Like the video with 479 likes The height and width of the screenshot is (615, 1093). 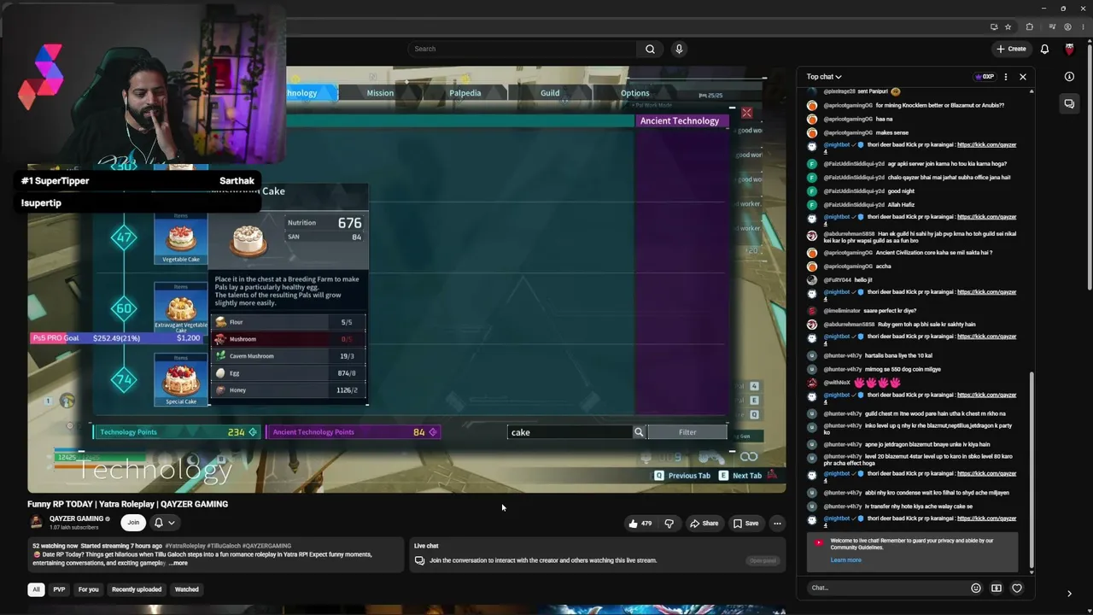[640, 524]
